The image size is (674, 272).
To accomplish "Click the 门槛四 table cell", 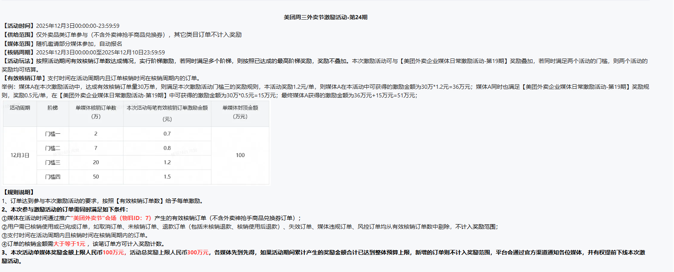I will 53,177.
